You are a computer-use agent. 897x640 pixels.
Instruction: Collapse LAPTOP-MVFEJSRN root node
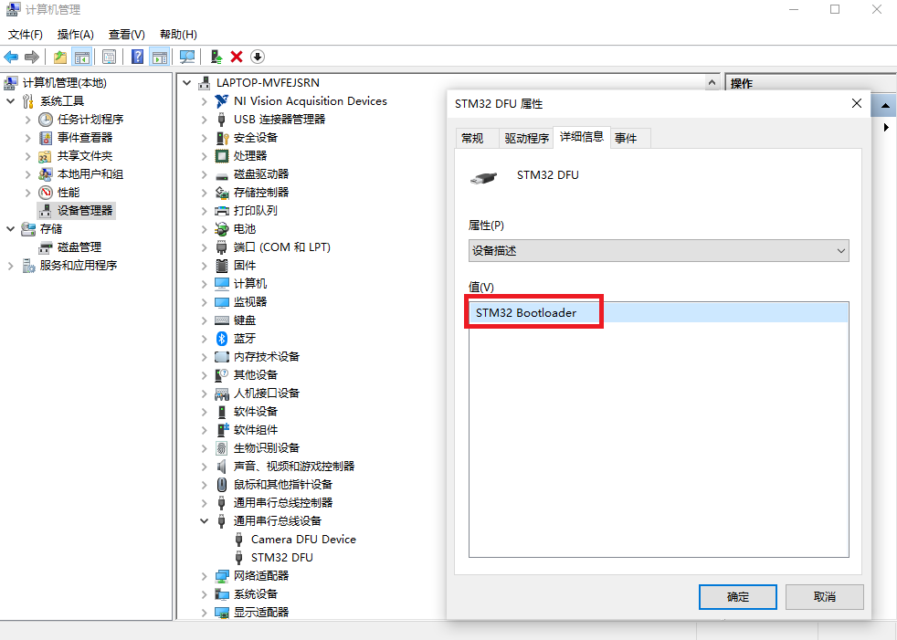pos(186,83)
